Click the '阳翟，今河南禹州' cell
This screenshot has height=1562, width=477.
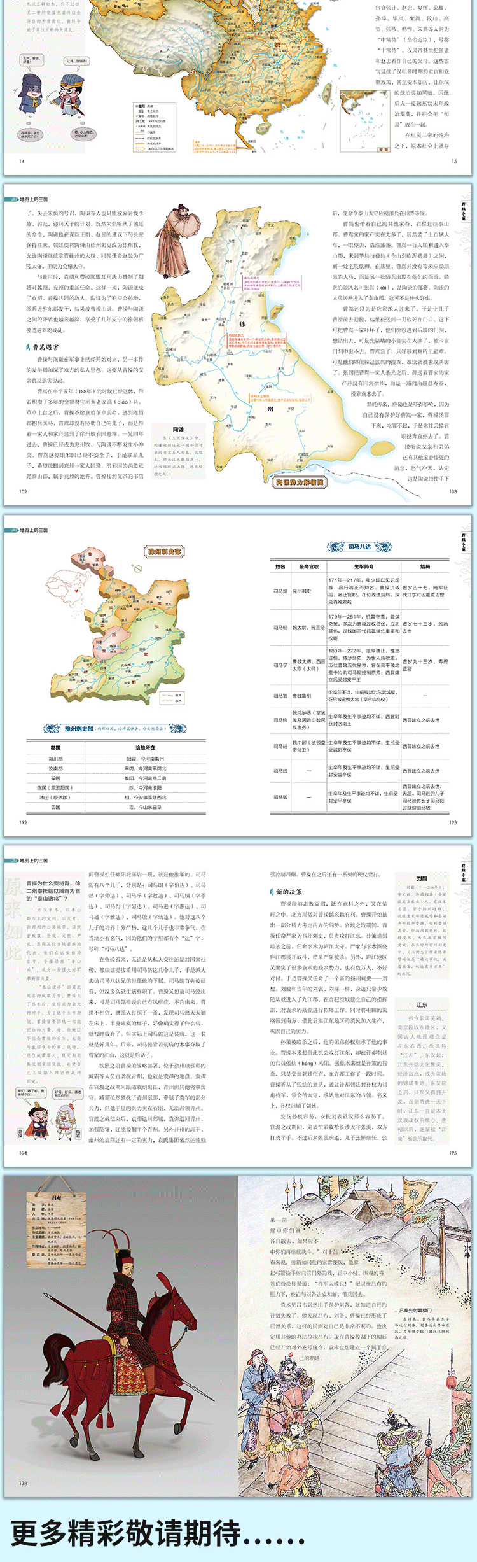145,759
